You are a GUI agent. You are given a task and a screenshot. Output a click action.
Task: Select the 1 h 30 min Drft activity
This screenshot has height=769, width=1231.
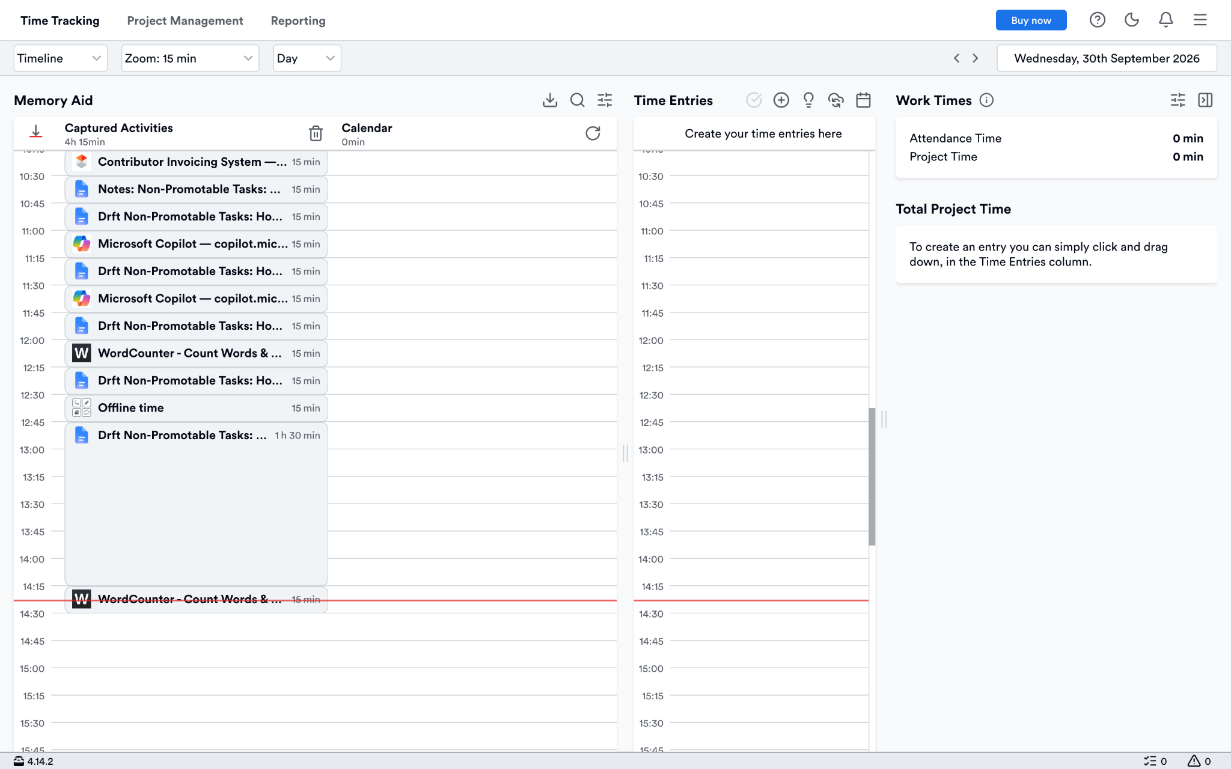click(196, 503)
